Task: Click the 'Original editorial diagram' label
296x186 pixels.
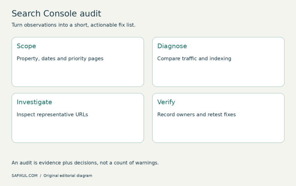Action: (x=68, y=176)
